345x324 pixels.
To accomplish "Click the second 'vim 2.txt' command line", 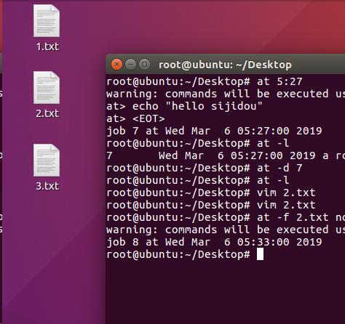I will 211,205.
